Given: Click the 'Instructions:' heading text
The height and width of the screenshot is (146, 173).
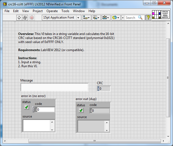Looking at the screenshot, I should click(x=27, y=58).
